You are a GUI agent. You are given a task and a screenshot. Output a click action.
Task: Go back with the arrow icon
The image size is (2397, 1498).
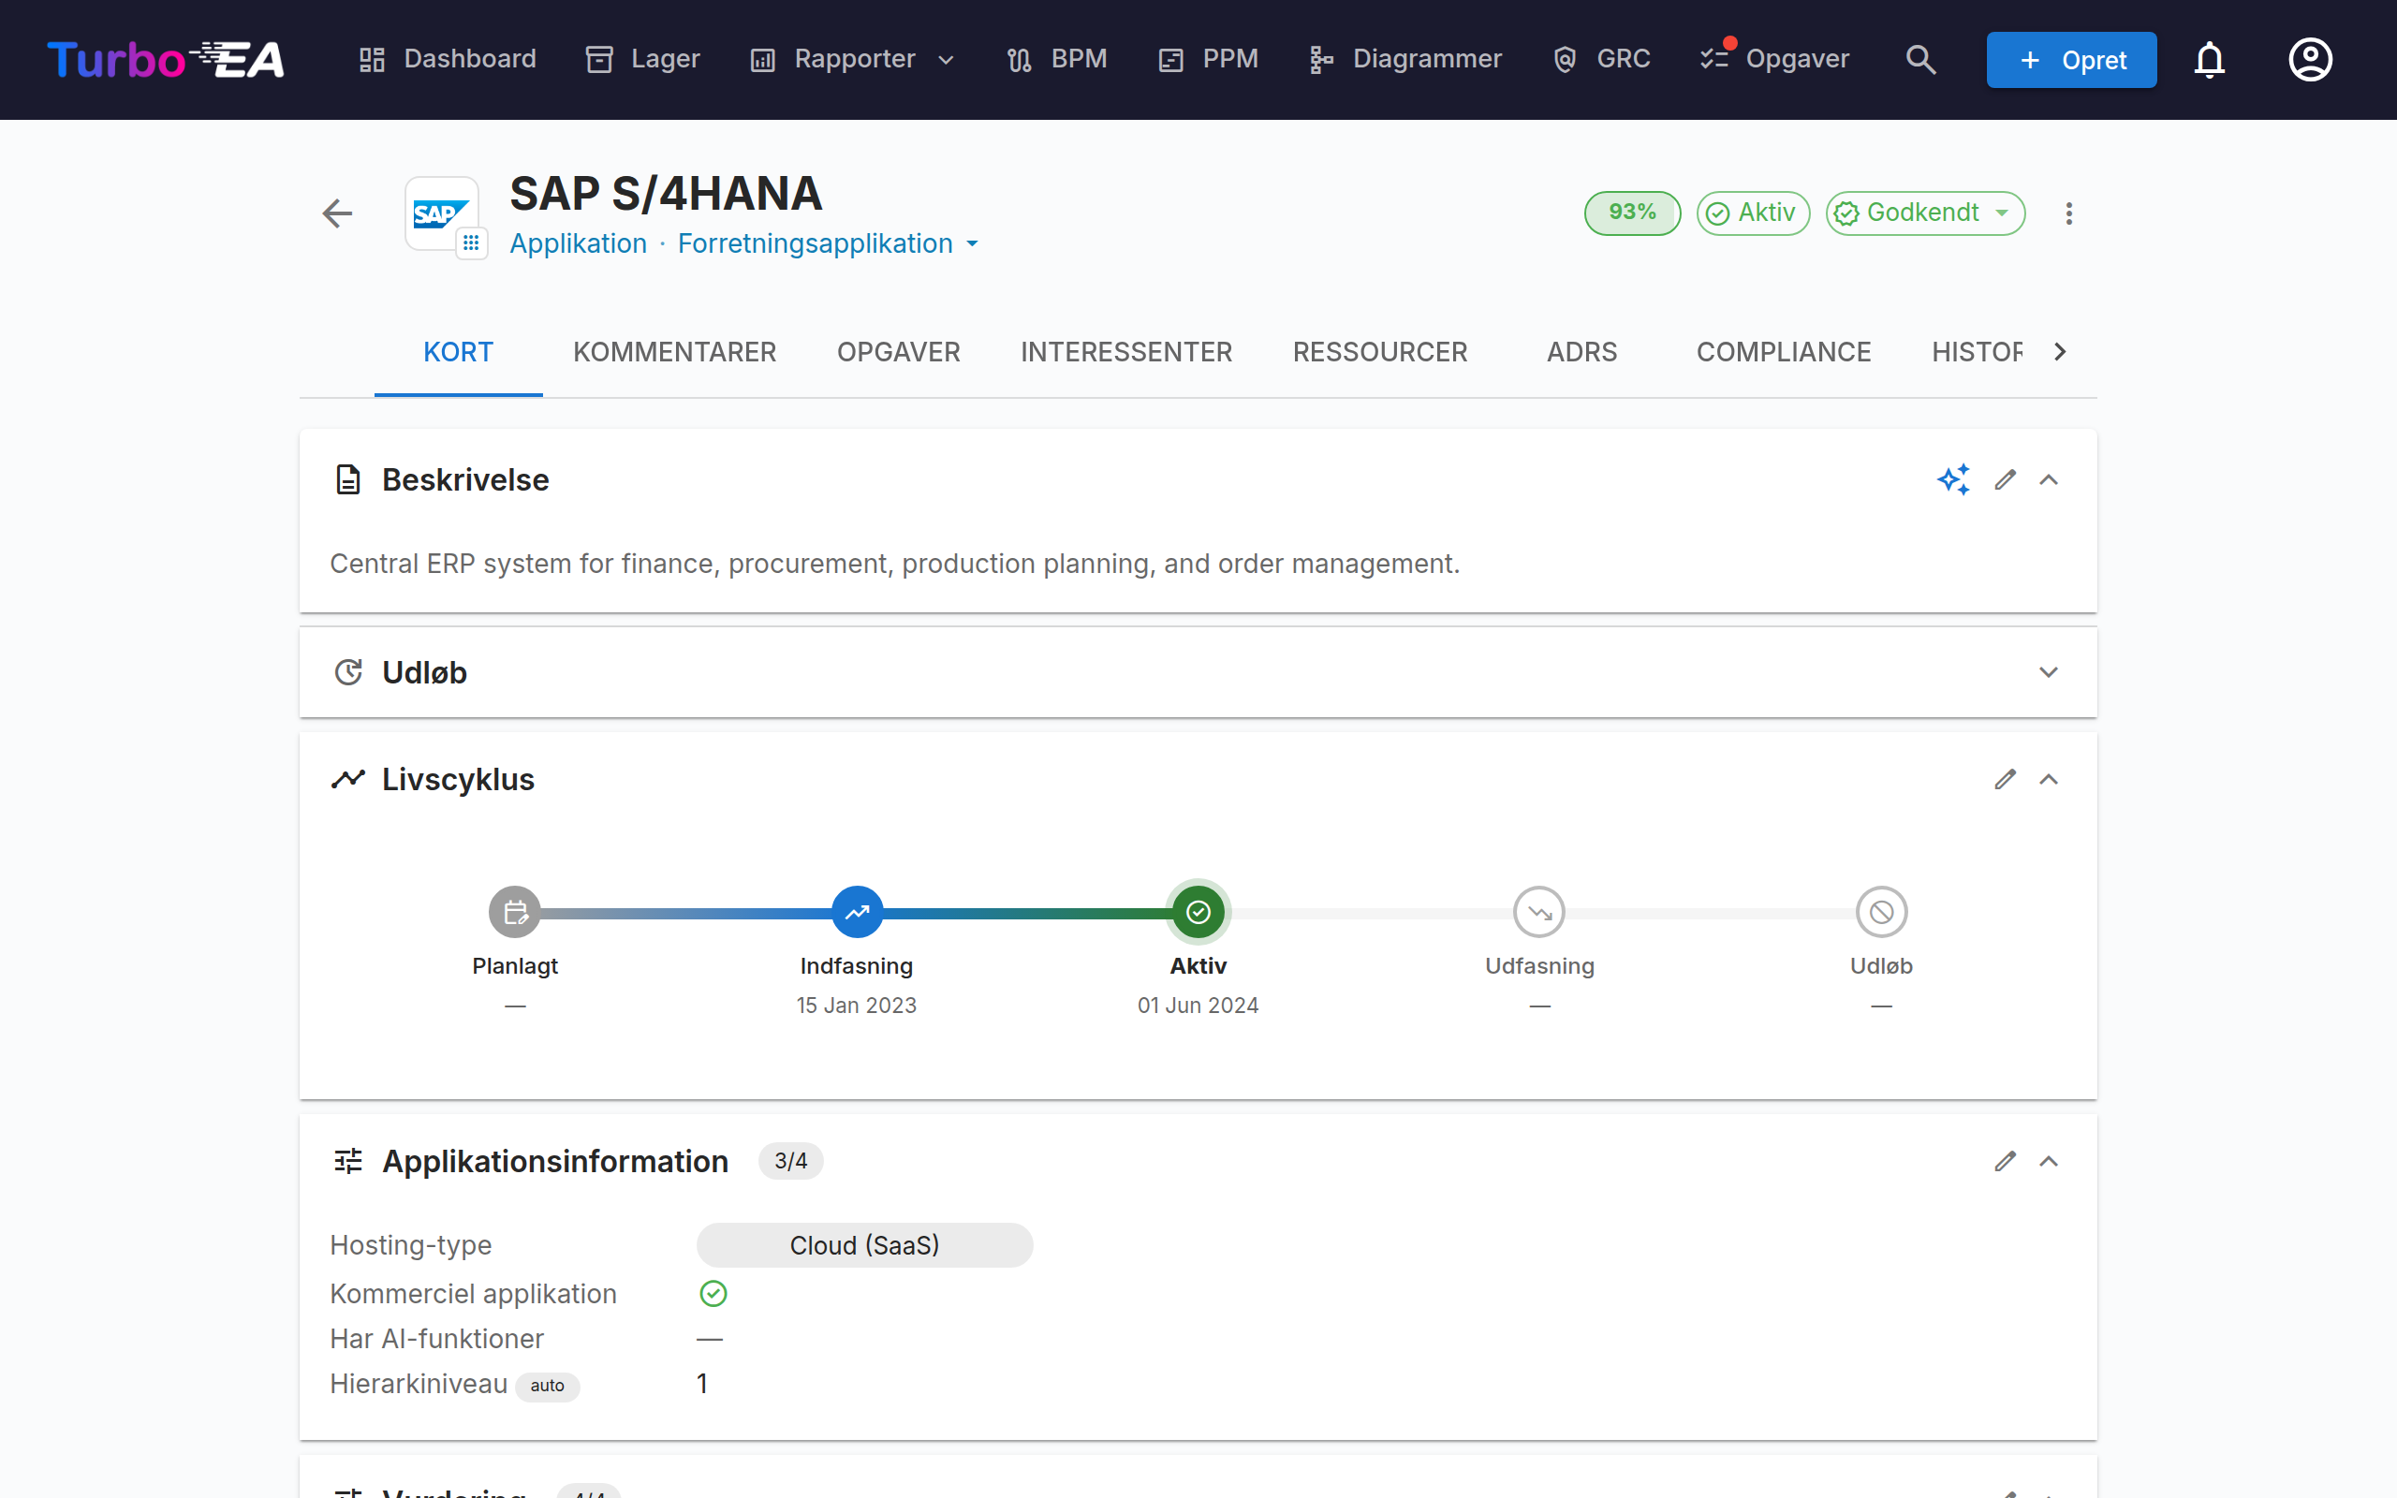point(338,213)
